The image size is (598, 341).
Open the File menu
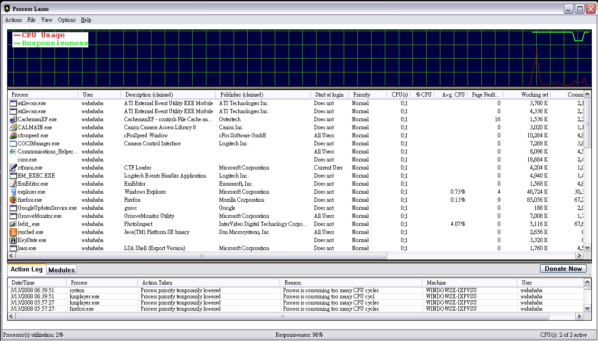[x=31, y=20]
